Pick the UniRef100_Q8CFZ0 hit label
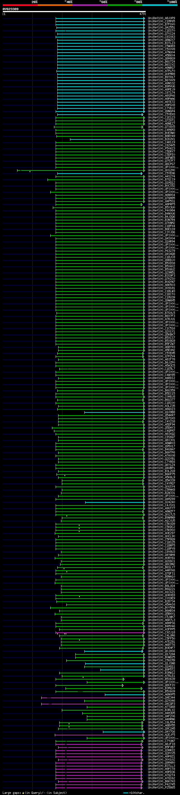 pos(161,685)
